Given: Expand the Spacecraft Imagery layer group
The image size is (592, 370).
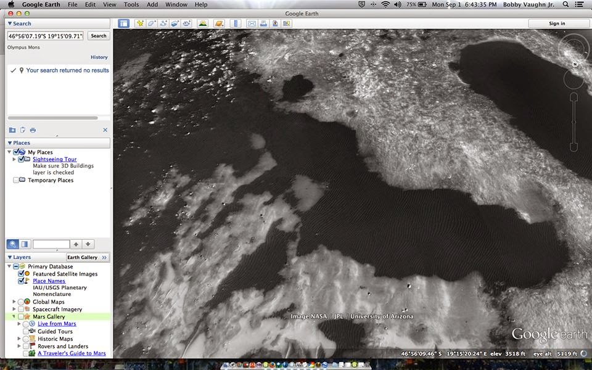Looking at the screenshot, I should tap(14, 309).
